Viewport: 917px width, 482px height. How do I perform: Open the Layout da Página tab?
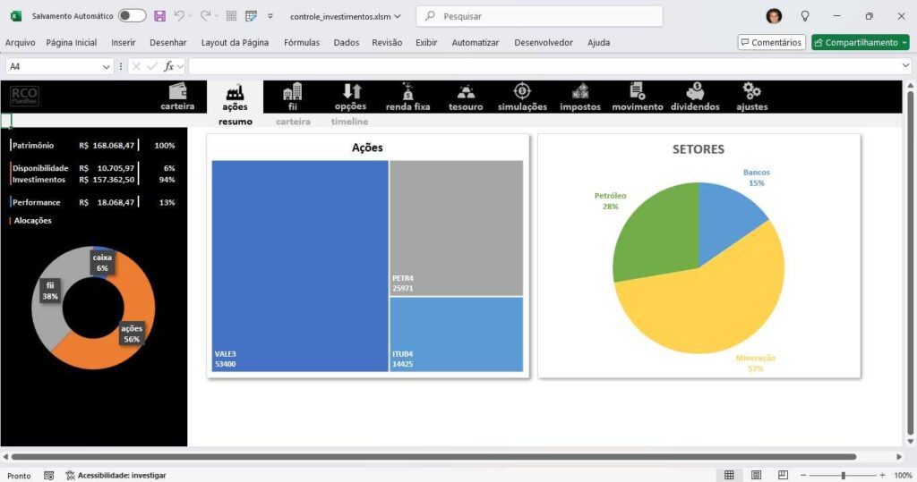pyautogui.click(x=236, y=43)
